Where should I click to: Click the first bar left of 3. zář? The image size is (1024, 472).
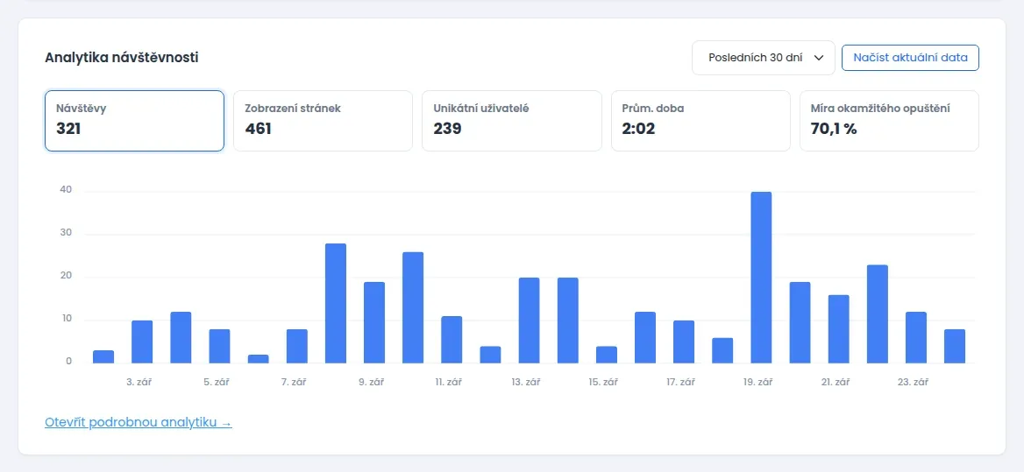[x=103, y=356]
